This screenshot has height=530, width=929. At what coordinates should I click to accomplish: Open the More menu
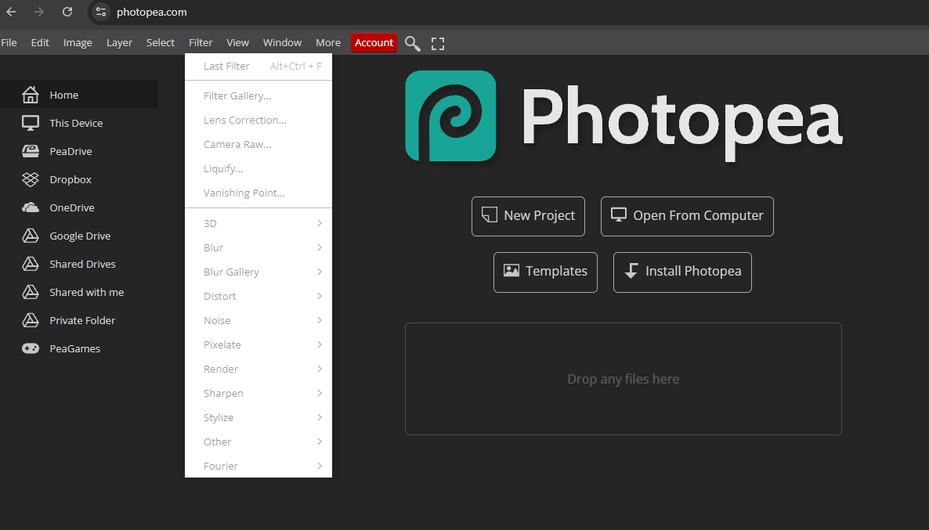(328, 42)
